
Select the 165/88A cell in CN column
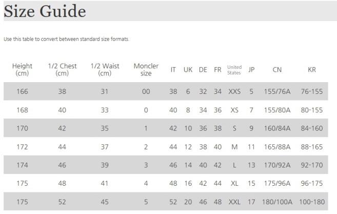pos(277,147)
